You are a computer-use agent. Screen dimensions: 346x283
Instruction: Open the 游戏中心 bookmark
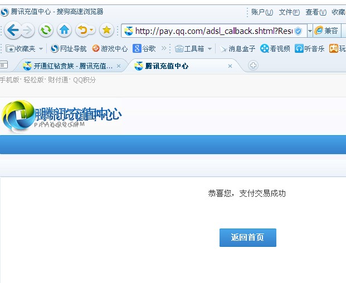[110, 49]
